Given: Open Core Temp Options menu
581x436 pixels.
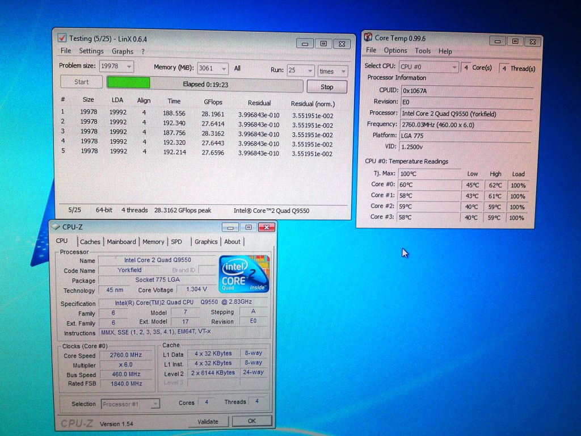Looking at the screenshot, I should 395,51.
